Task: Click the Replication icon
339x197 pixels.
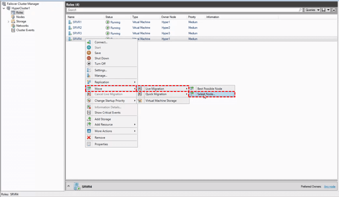Action: [89, 82]
